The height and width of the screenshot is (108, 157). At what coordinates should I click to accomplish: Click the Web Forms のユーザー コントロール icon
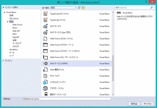(x=45, y=57)
